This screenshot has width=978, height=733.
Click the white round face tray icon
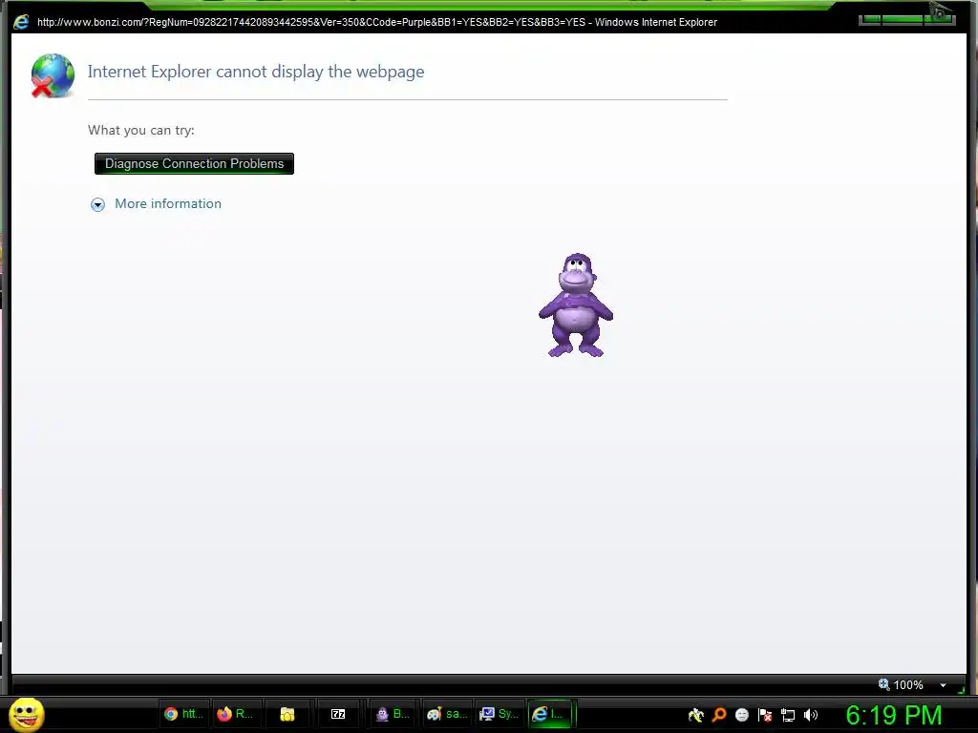click(x=741, y=715)
